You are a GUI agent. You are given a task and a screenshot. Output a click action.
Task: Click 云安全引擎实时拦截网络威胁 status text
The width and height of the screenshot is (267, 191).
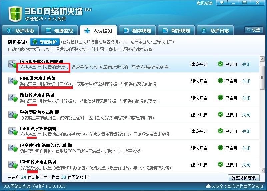(237, 186)
